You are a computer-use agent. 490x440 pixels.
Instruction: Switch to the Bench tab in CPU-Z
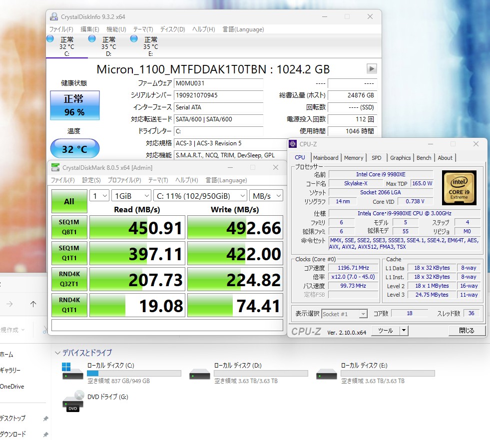424,158
